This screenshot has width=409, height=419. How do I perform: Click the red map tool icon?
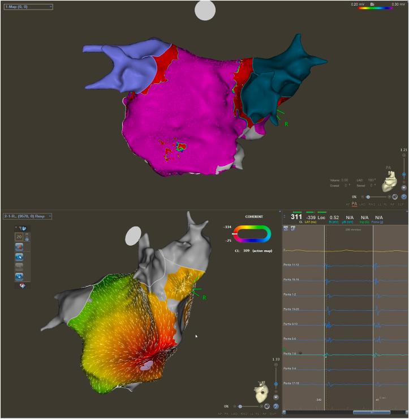coord(19,247)
